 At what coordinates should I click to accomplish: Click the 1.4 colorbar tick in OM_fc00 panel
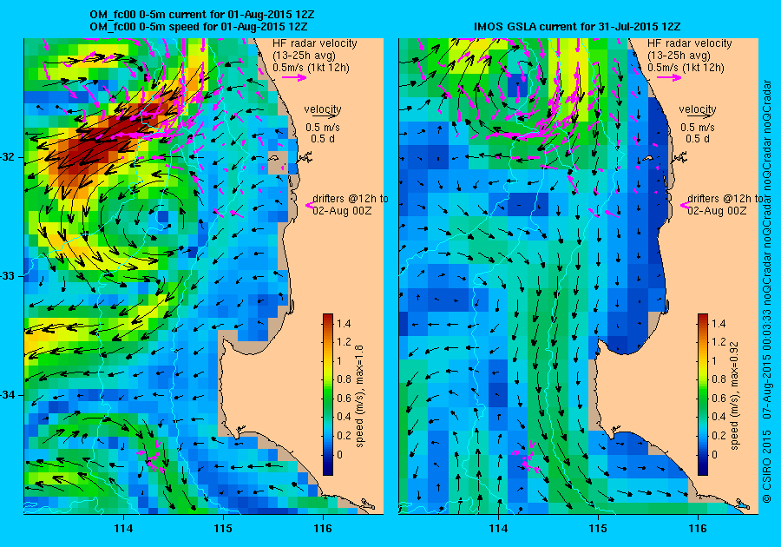[x=344, y=323]
